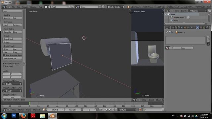The width and height of the screenshot is (212, 119).
Task: Click the scene browse icon
Action: pyautogui.click(x=77, y=7)
